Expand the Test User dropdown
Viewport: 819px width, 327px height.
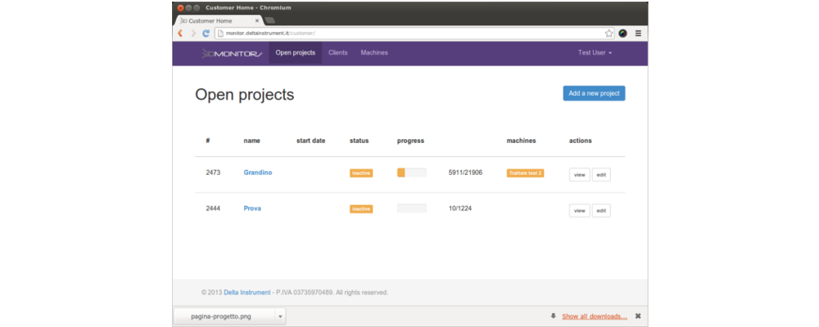(595, 53)
